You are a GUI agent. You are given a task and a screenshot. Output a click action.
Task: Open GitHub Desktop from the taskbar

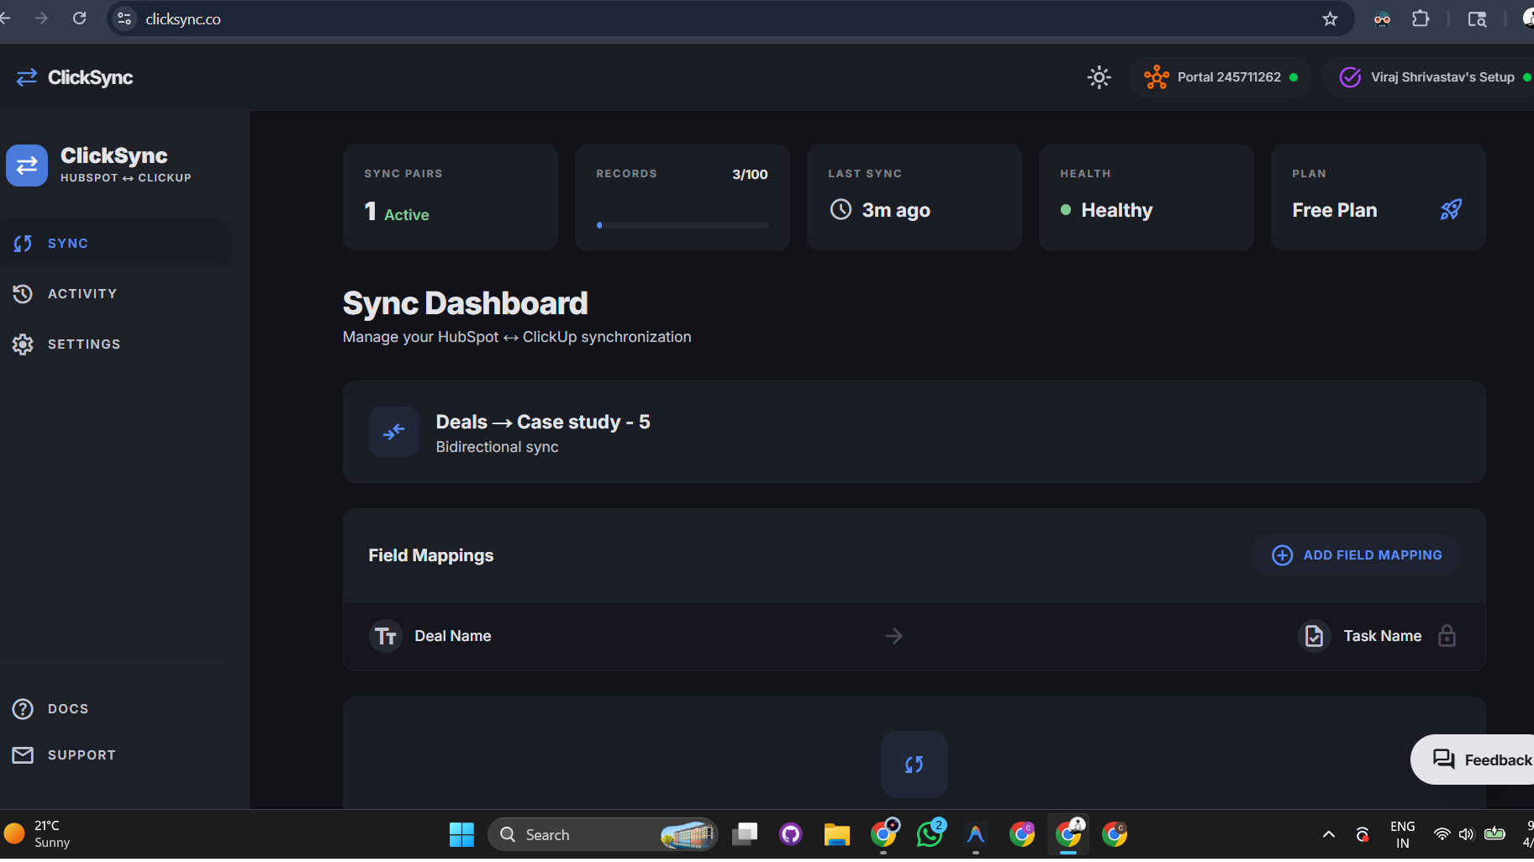(x=790, y=834)
